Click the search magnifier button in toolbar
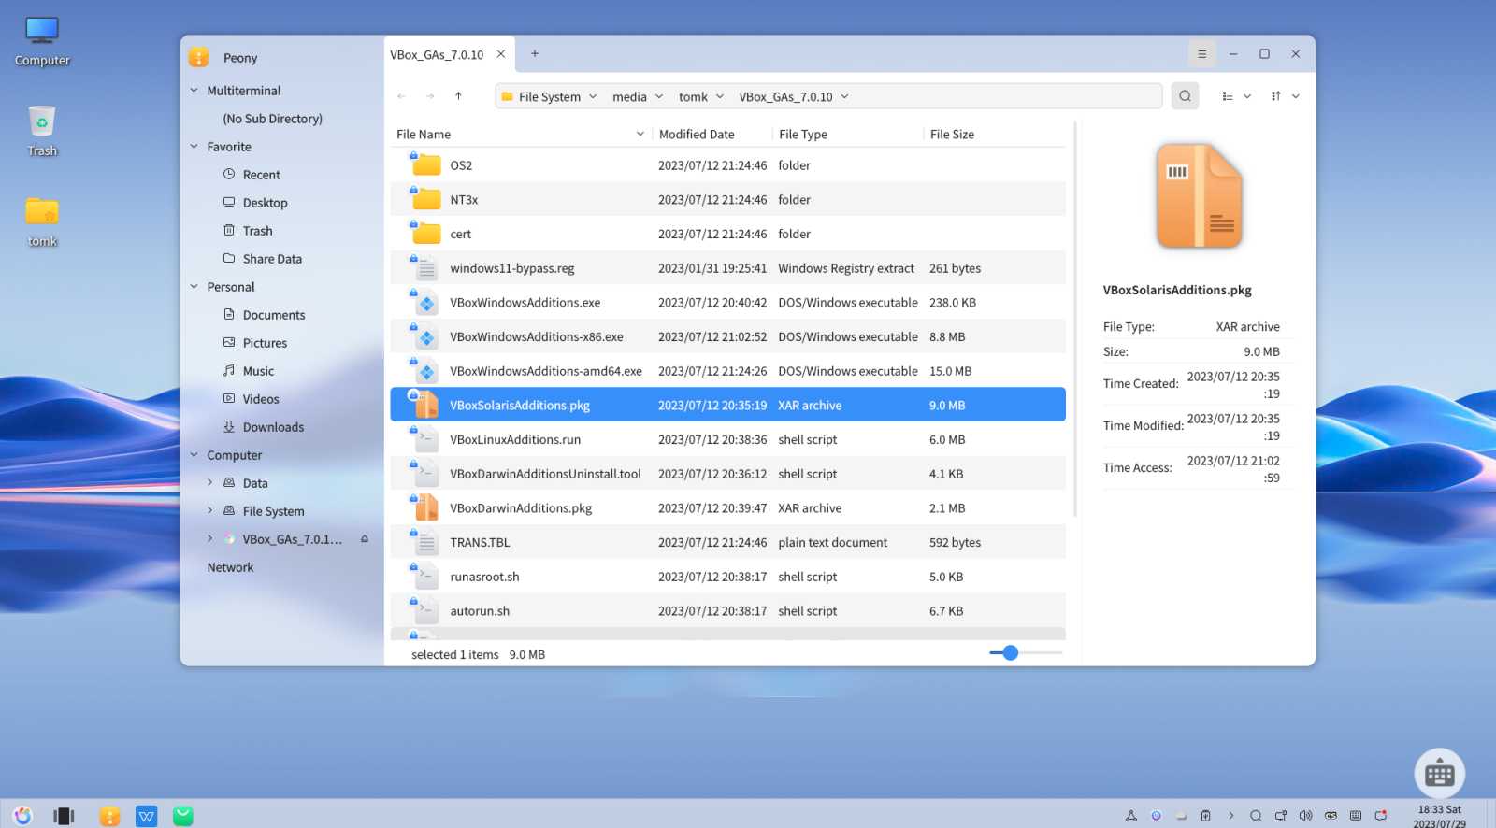This screenshot has height=828, width=1496. (1185, 96)
